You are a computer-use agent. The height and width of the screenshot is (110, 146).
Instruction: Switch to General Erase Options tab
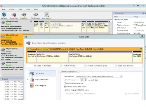pyautogui.click(x=69, y=72)
